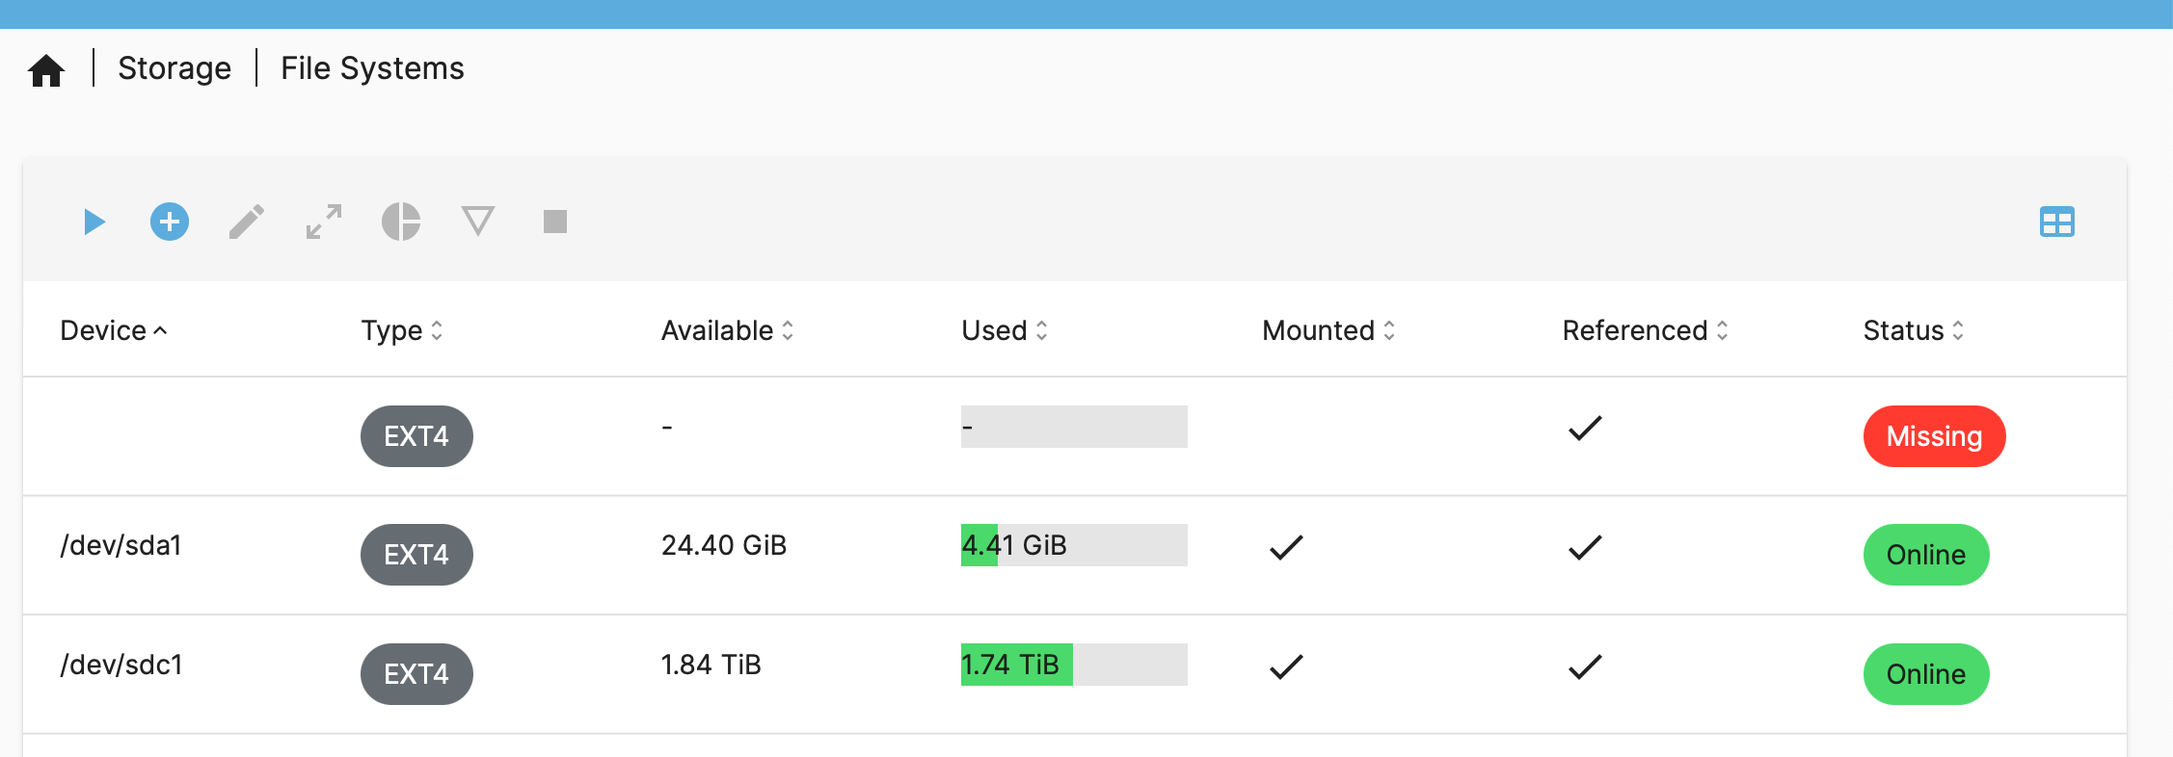Viewport: 2173px width, 757px height.
Task: Click the Mount play icon in toolbar
Action: tap(94, 222)
